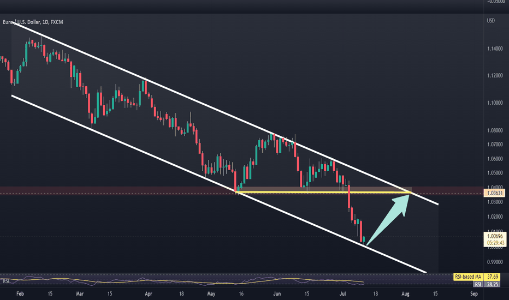Click the Feb date label on time axis

[x=20, y=294]
